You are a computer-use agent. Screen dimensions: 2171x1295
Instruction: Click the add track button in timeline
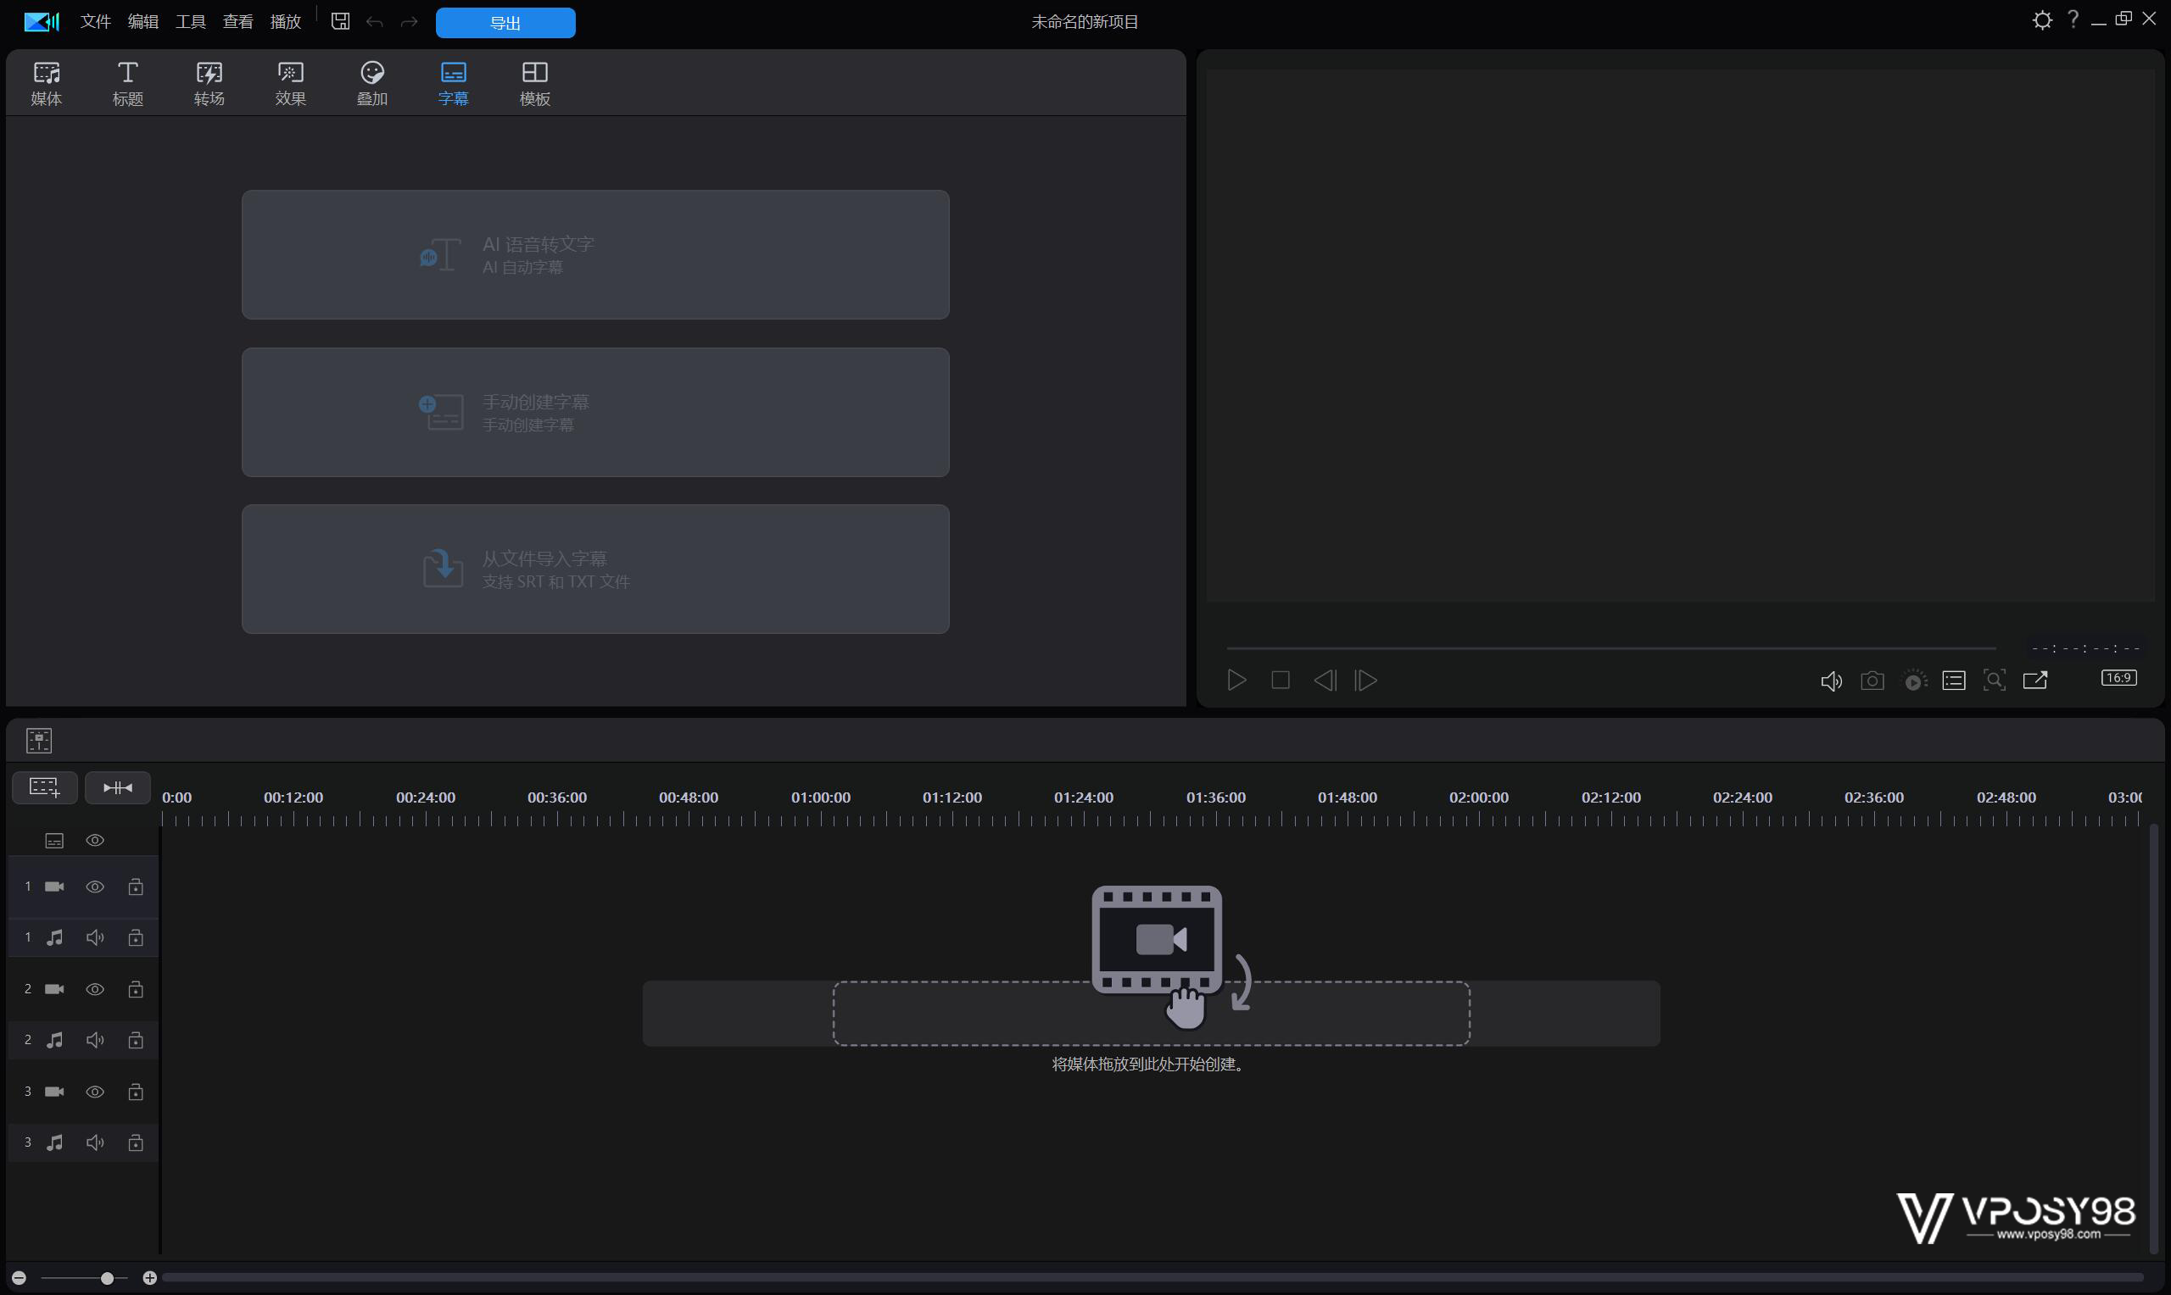44,788
